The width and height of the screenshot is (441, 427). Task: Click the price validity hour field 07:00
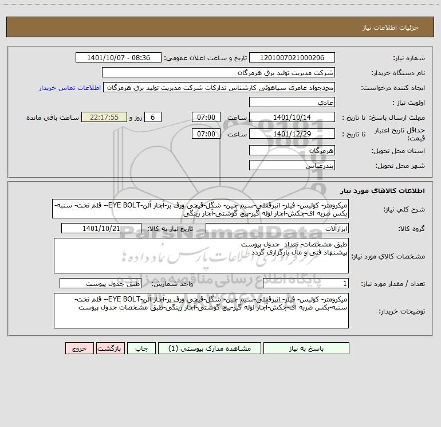206,134
